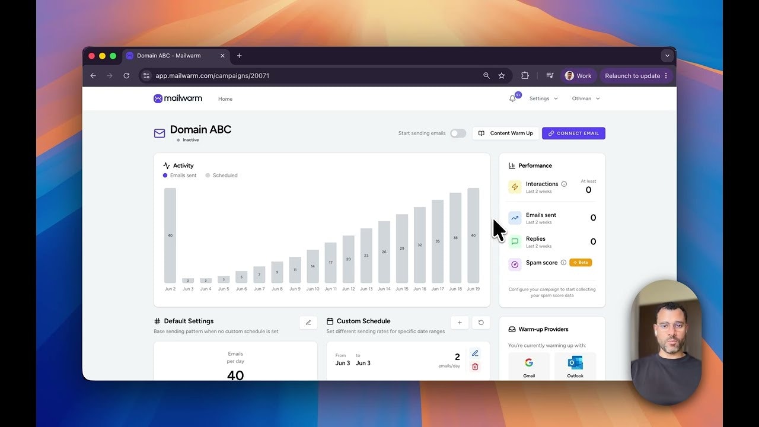Click the Interactions info icon
This screenshot has width=759, height=427.
click(564, 184)
